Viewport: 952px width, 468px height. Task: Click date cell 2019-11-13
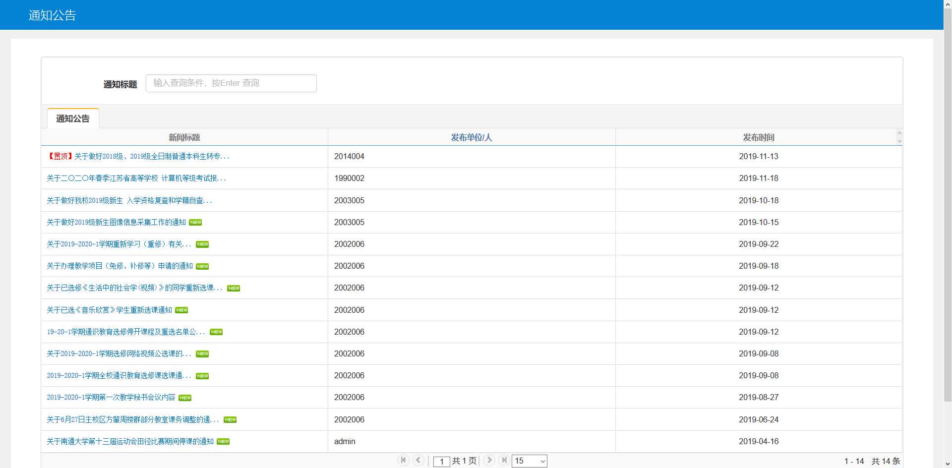click(x=759, y=156)
